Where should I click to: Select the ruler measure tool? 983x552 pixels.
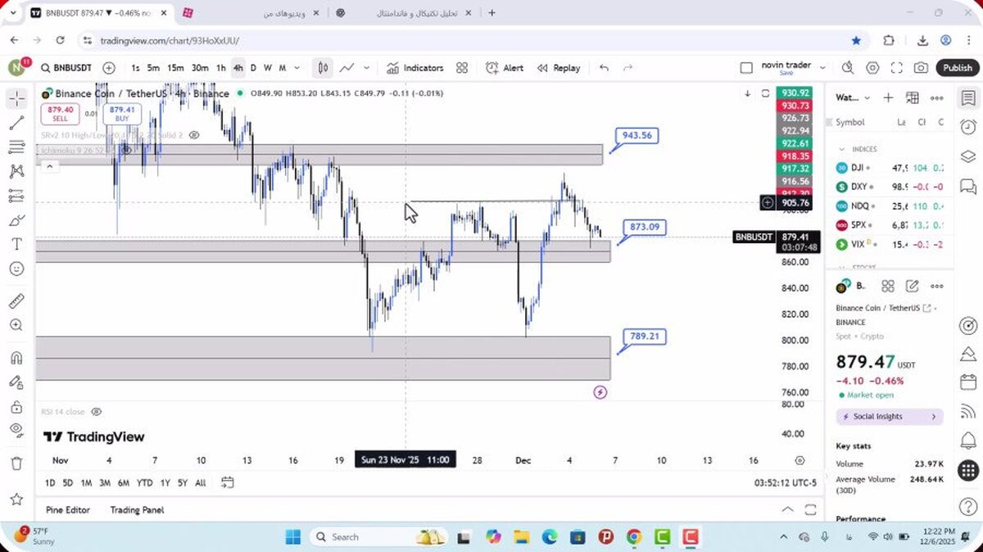(x=16, y=301)
